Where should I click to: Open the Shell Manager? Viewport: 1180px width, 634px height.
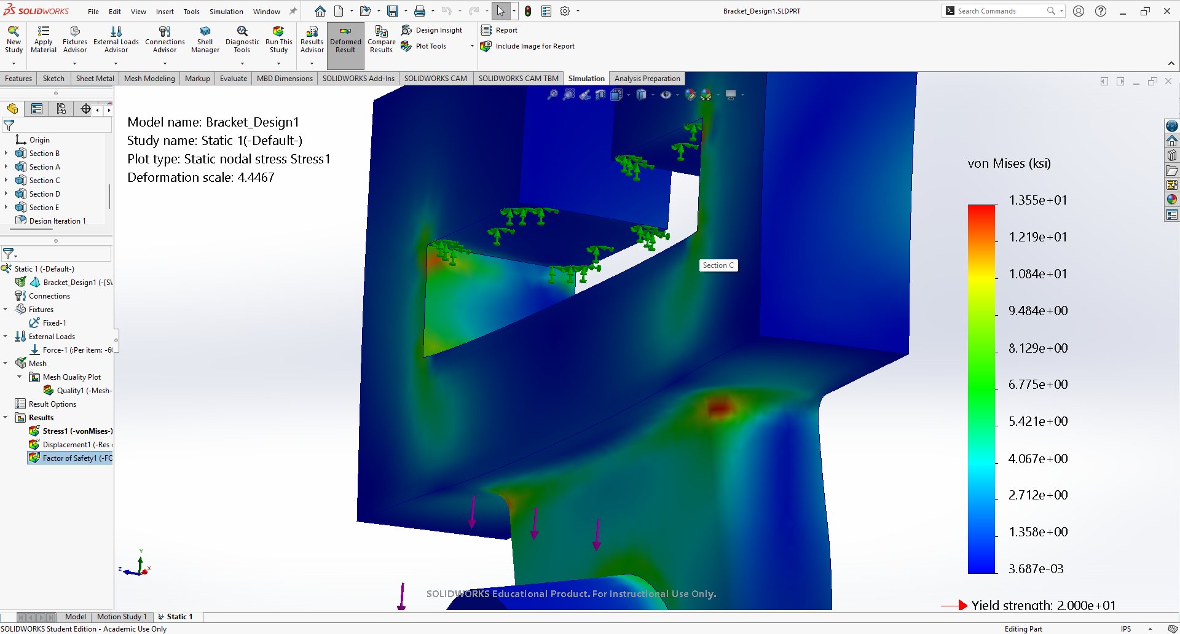[x=205, y=40]
